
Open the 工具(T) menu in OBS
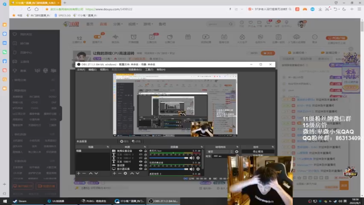click(149, 70)
